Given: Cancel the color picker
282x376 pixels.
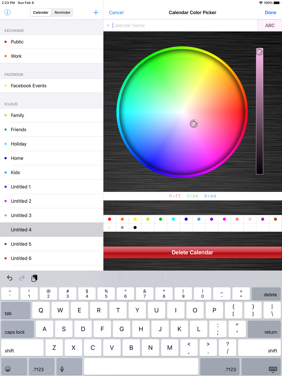Looking at the screenshot, I should click(116, 12).
